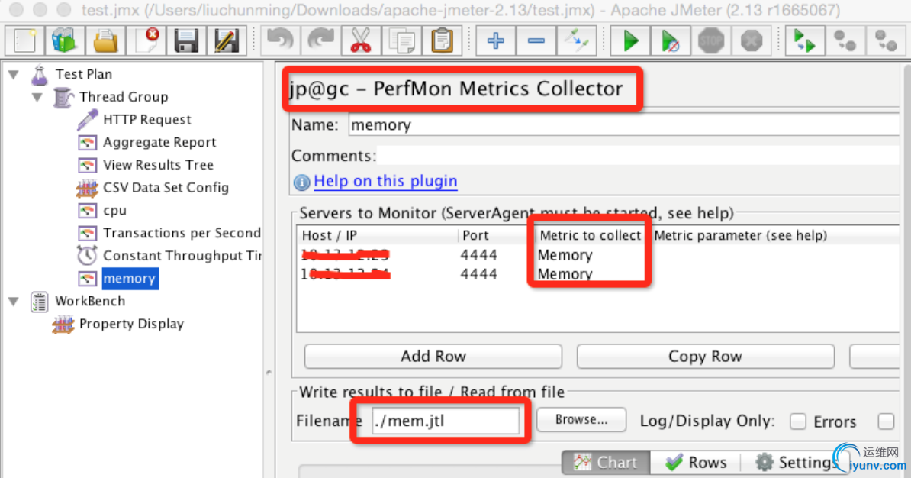Select the cpu listener in the tree
This screenshot has height=478, width=911.
tap(114, 211)
